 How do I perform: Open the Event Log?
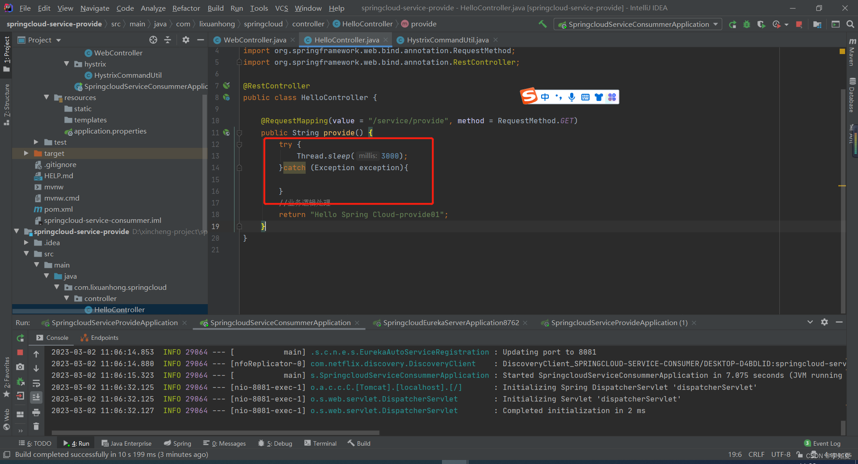tap(822, 443)
